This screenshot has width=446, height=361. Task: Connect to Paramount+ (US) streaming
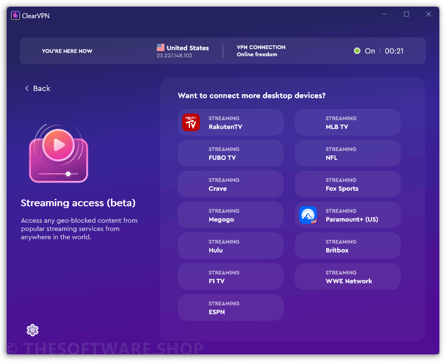pos(348,215)
